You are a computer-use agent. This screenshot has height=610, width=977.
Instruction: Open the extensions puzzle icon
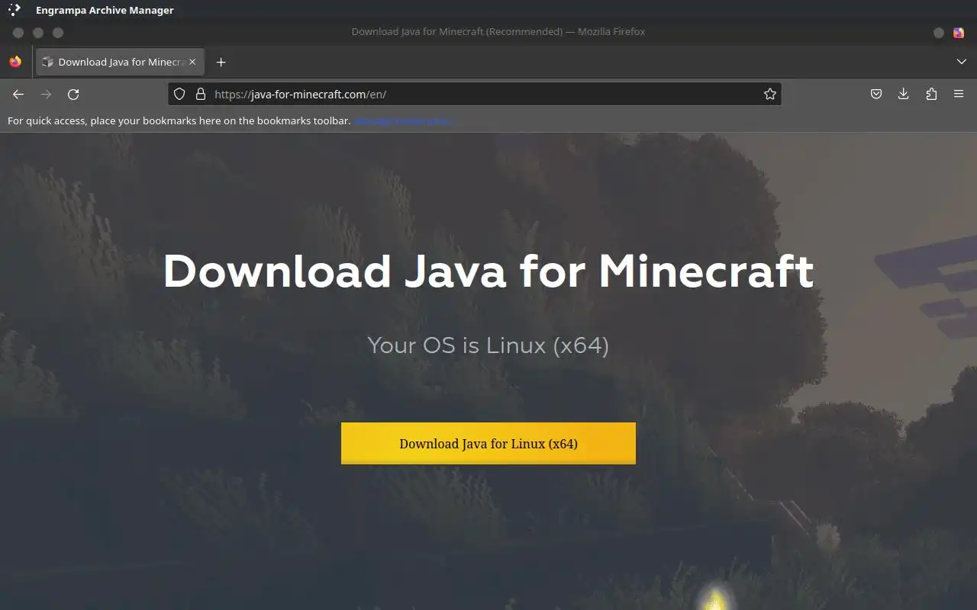coord(931,94)
